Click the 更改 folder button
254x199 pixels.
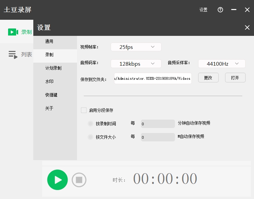(x=208, y=78)
